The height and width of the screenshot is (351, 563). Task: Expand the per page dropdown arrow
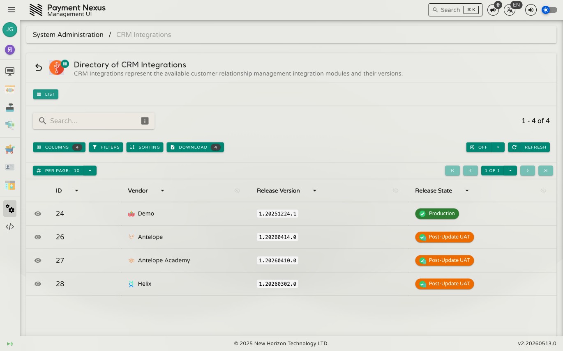click(90, 170)
